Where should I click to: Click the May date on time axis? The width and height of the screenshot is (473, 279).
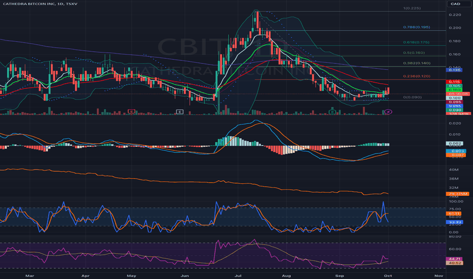[x=131, y=275]
